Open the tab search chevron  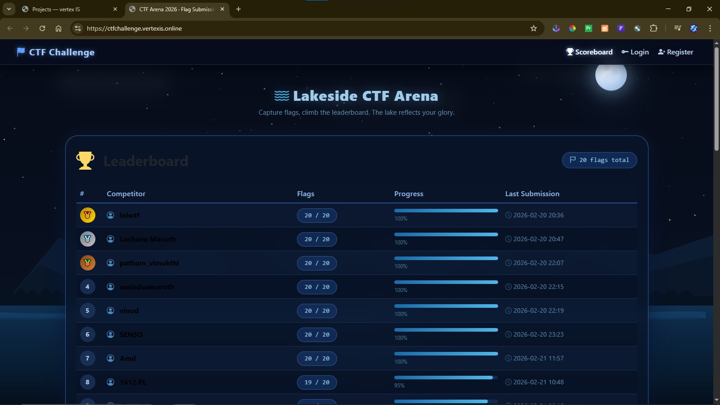click(x=9, y=9)
